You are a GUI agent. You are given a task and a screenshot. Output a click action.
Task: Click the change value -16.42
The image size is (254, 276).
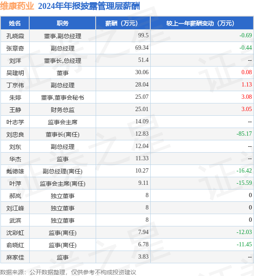244,170
